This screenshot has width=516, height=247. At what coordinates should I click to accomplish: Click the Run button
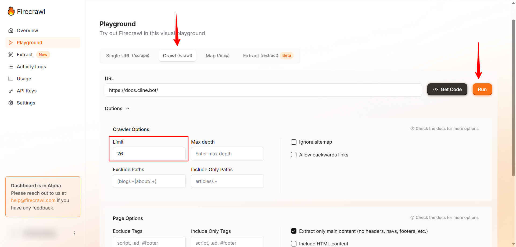click(x=482, y=89)
